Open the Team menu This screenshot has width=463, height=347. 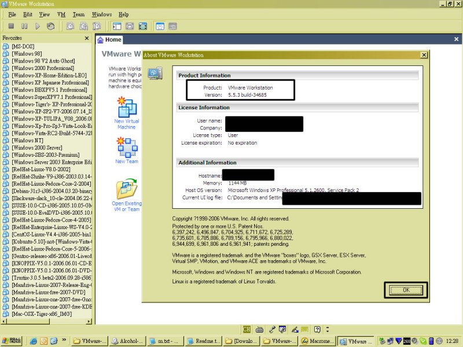tap(79, 14)
